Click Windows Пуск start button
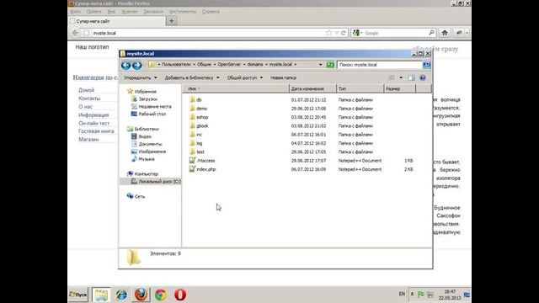 click(x=78, y=295)
